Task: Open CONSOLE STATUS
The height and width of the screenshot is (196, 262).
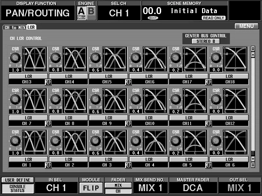Action: pos(18,188)
